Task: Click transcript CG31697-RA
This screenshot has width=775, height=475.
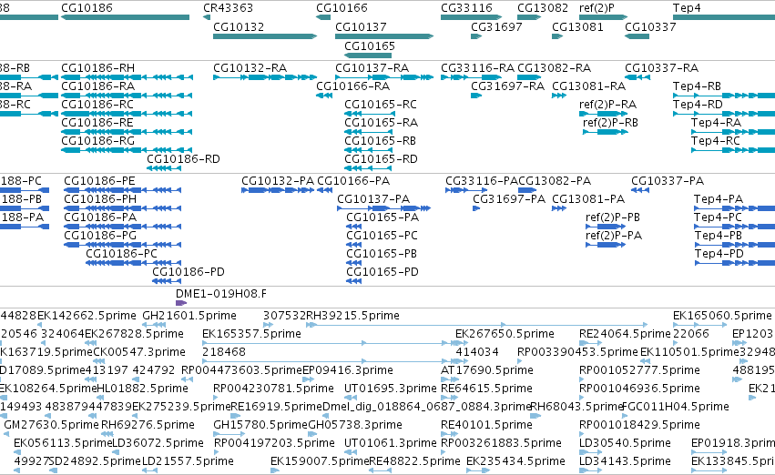Action: point(476,96)
